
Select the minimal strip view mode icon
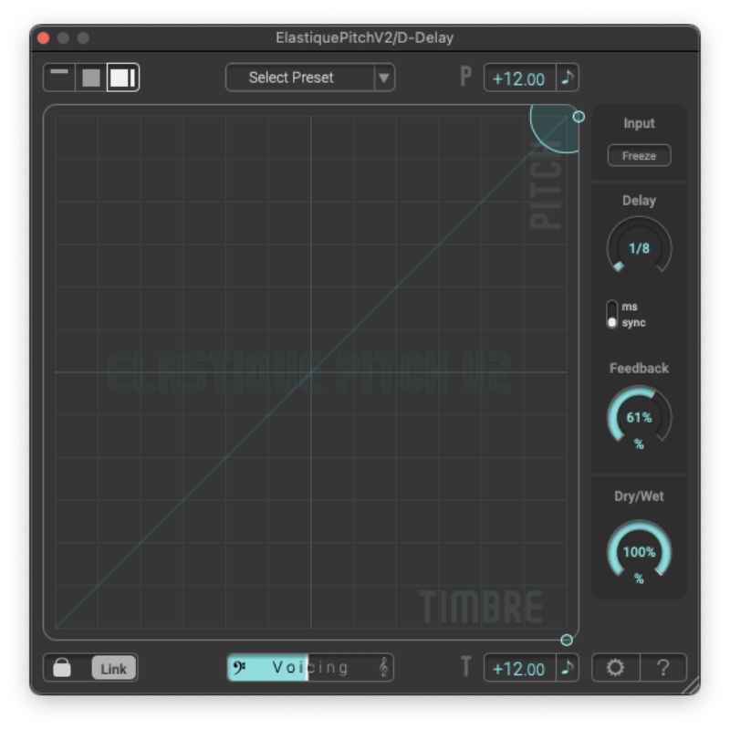pos(60,77)
